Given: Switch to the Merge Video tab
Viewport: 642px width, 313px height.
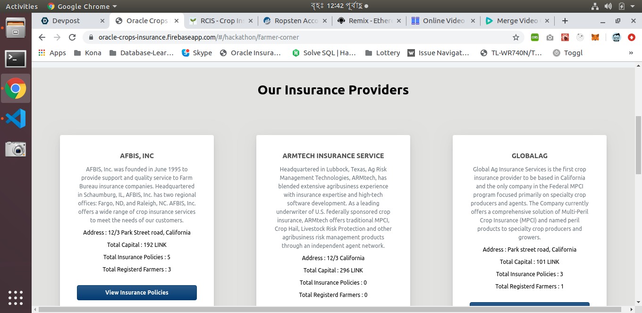Looking at the screenshot, I should pos(518,21).
